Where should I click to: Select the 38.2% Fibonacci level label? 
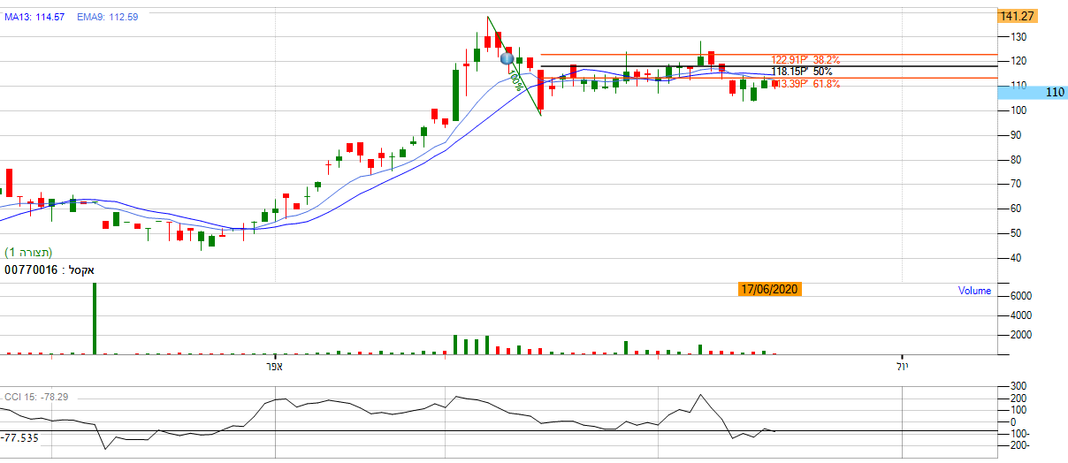(805, 60)
